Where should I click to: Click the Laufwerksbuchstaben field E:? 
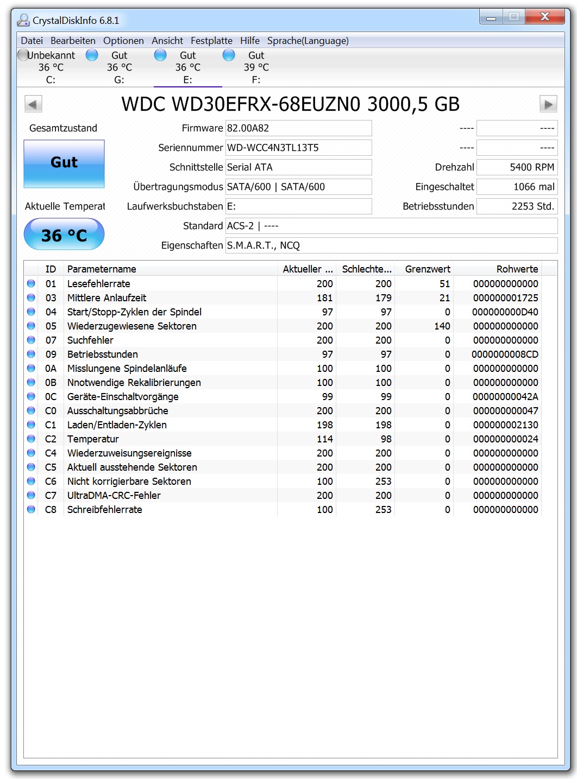pos(299,206)
